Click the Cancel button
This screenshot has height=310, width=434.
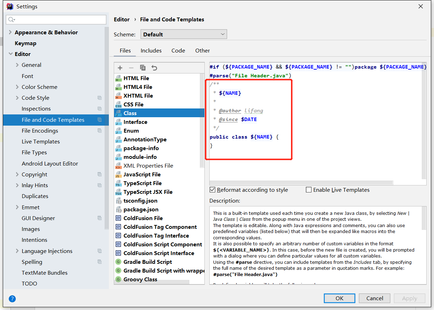coord(374,298)
